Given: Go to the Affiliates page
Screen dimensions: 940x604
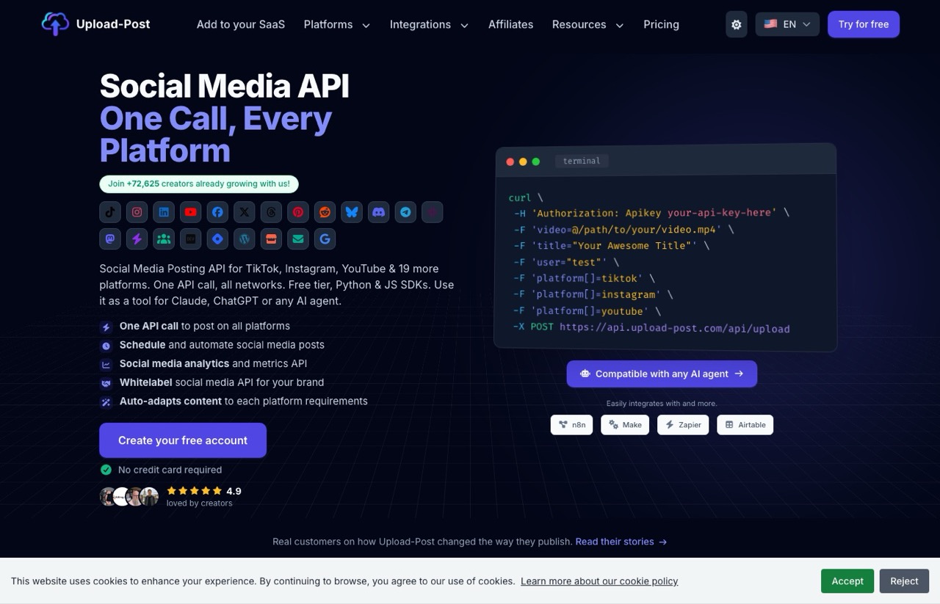Looking at the screenshot, I should point(511,24).
